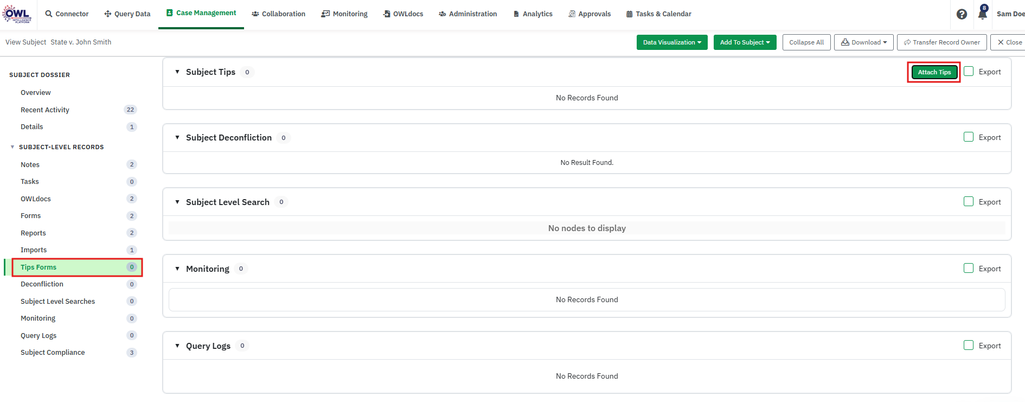Check Export for Subject Tips
Image resolution: width=1025 pixels, height=402 pixels.
(969, 71)
